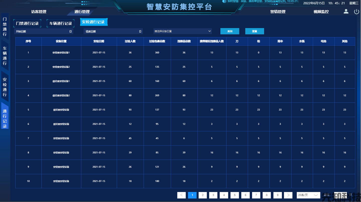Click 雨伞 column header
This screenshot has height=202, width=361.
point(280,41)
